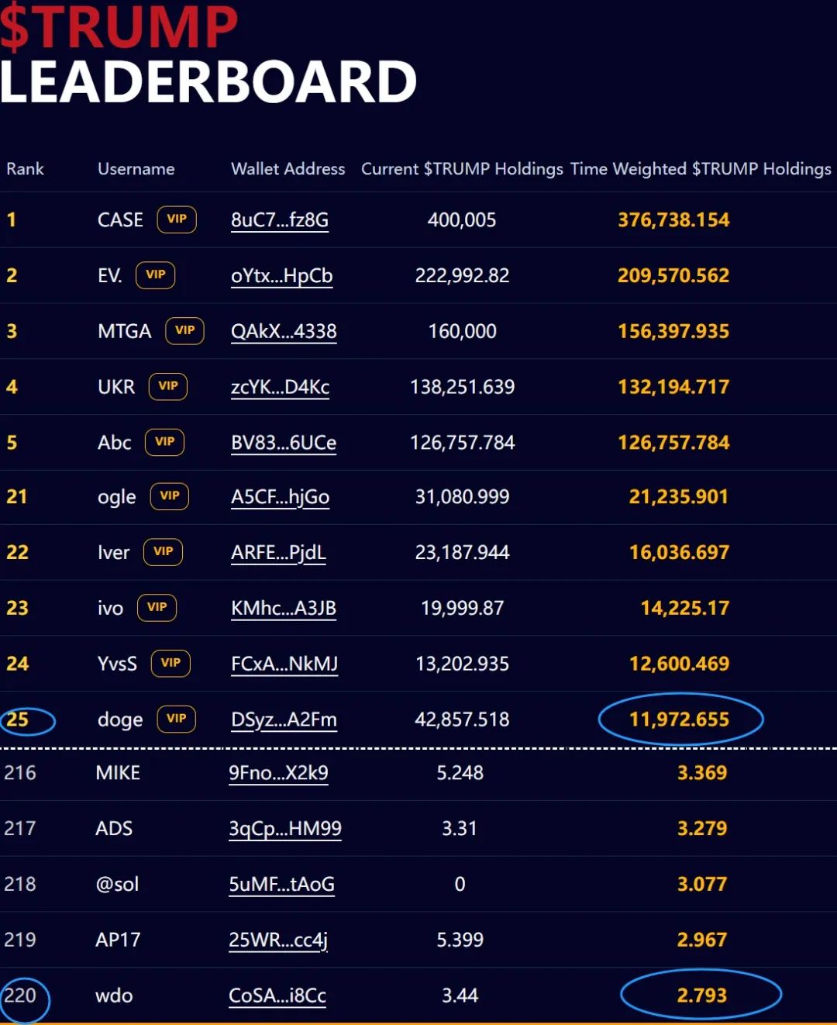Open wallet address QAkX...4338 link
This screenshot has height=1025, width=837.
(284, 332)
